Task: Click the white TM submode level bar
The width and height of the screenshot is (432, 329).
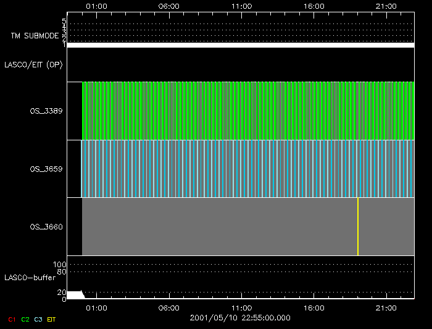Action: click(241, 45)
